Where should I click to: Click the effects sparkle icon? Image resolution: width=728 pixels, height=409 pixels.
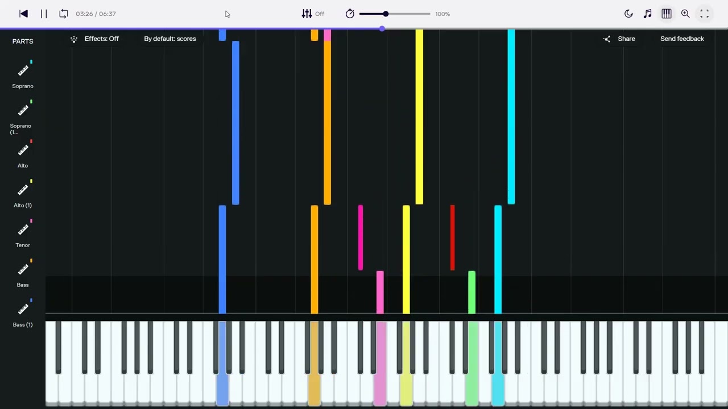74,39
